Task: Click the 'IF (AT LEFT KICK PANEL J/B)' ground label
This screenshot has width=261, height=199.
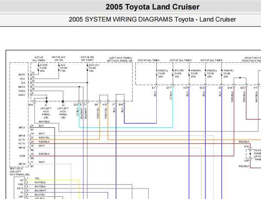Action: [x=46, y=111]
